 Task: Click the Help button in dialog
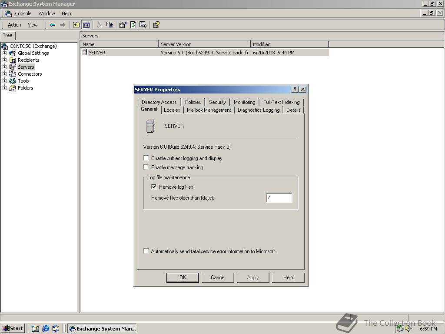click(x=288, y=277)
